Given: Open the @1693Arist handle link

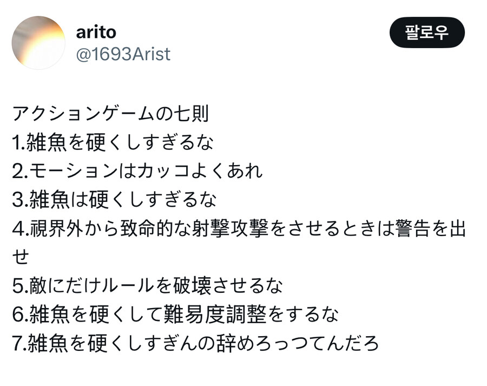Looking at the screenshot, I should (123, 54).
